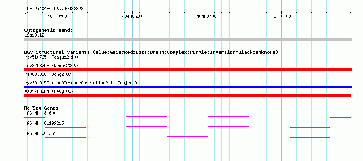Screen dimensions: 363x161
Task: Click the right arrow of the ruler
Action: [x=350, y=13]
